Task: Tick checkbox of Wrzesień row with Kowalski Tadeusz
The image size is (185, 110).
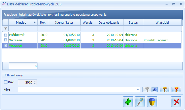Action: coord(5,40)
